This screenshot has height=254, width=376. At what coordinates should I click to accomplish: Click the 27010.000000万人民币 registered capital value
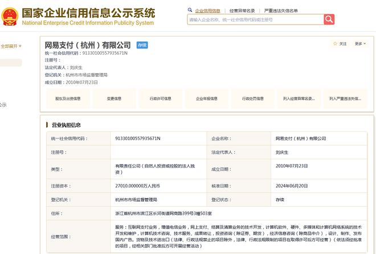[138, 186]
